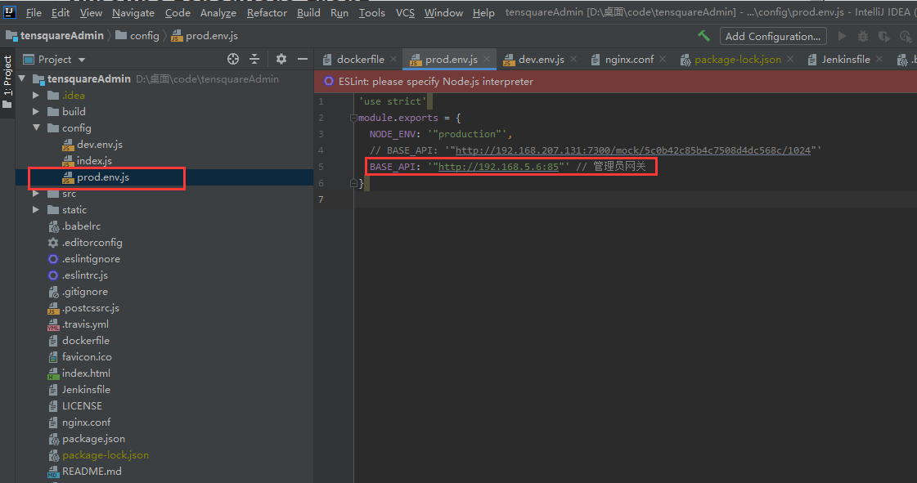
Task: Click the Run with Coverage icon
Action: tap(884, 36)
